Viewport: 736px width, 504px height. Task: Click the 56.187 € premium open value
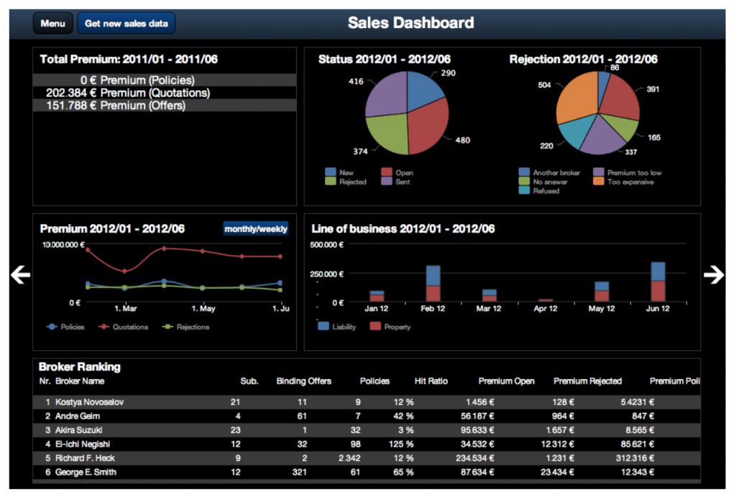click(x=477, y=416)
